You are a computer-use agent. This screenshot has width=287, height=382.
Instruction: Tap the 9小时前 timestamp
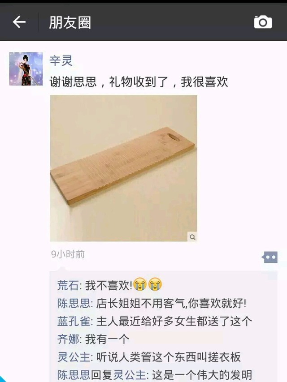[68, 254]
